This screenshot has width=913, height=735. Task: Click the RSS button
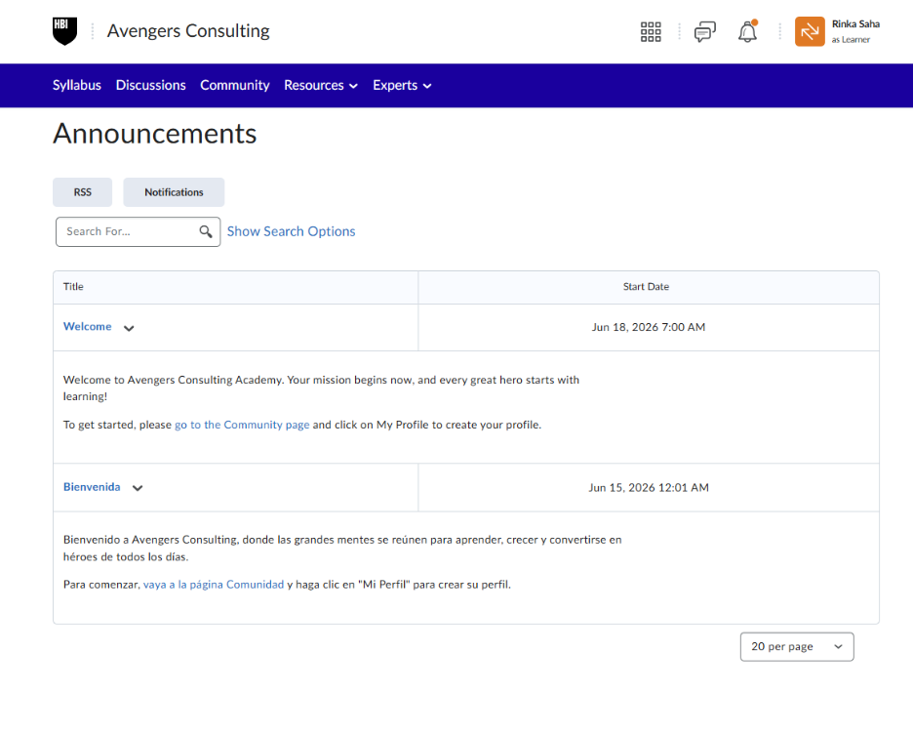coord(82,192)
